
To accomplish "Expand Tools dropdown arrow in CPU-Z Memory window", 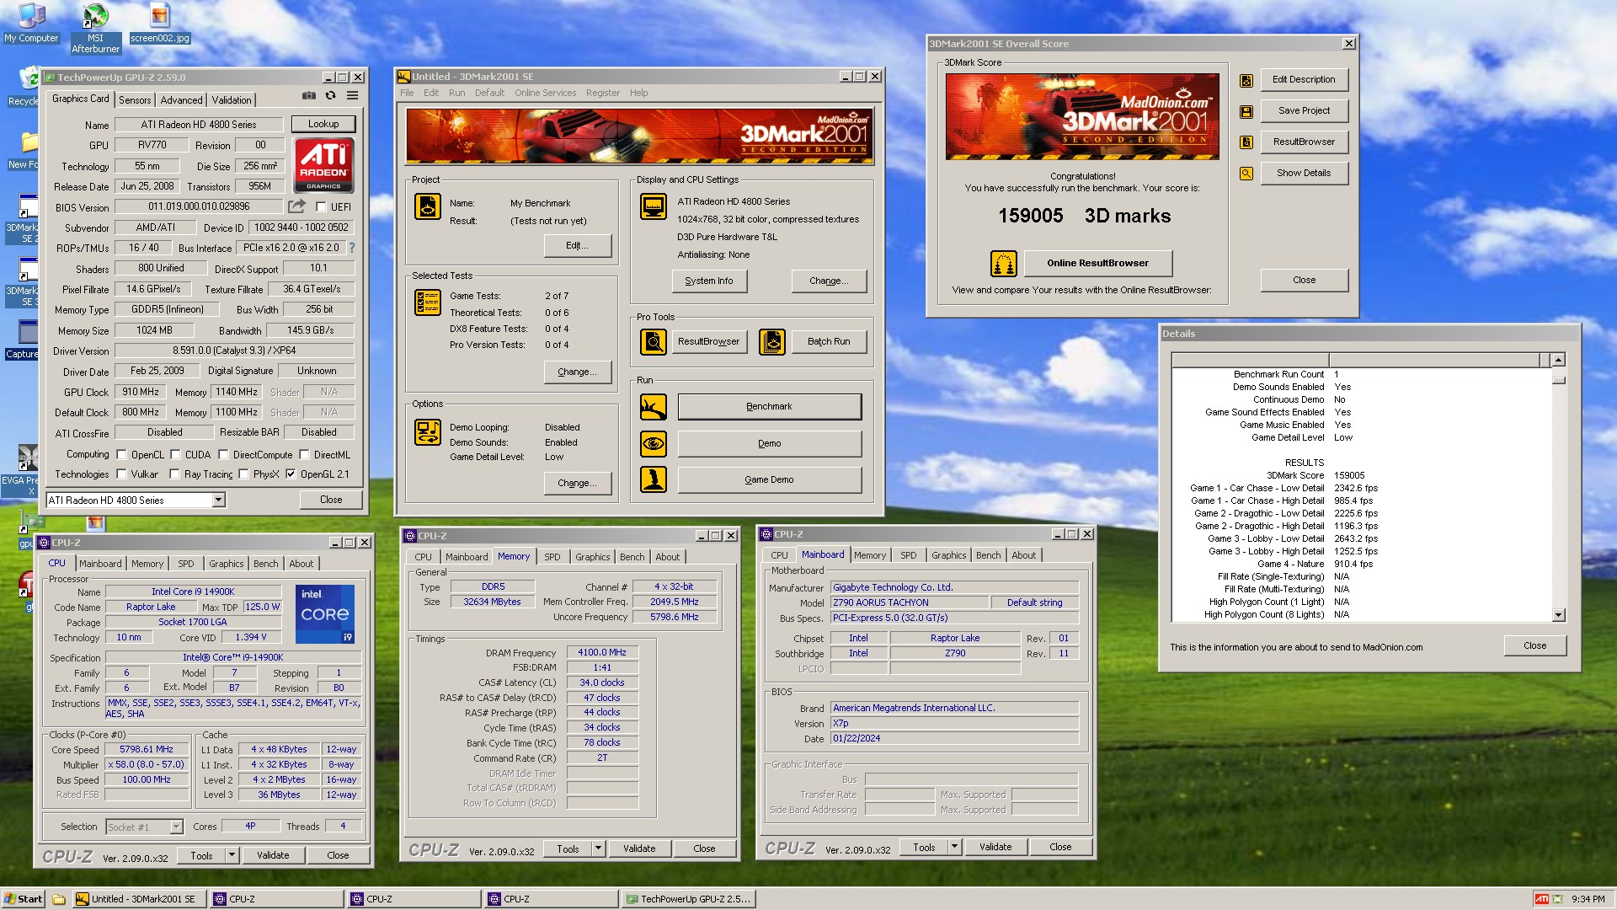I will pyautogui.click(x=598, y=849).
